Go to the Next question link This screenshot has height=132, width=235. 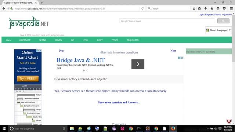pos(173,51)
